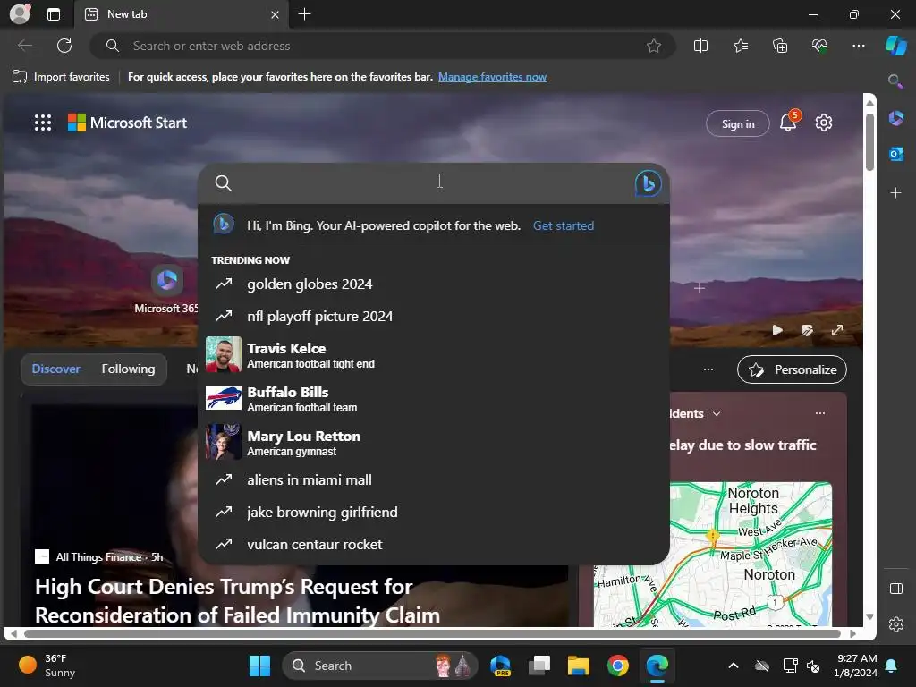The height and width of the screenshot is (687, 916).
Task: Click the Bing chat icon in search box
Action: click(648, 183)
